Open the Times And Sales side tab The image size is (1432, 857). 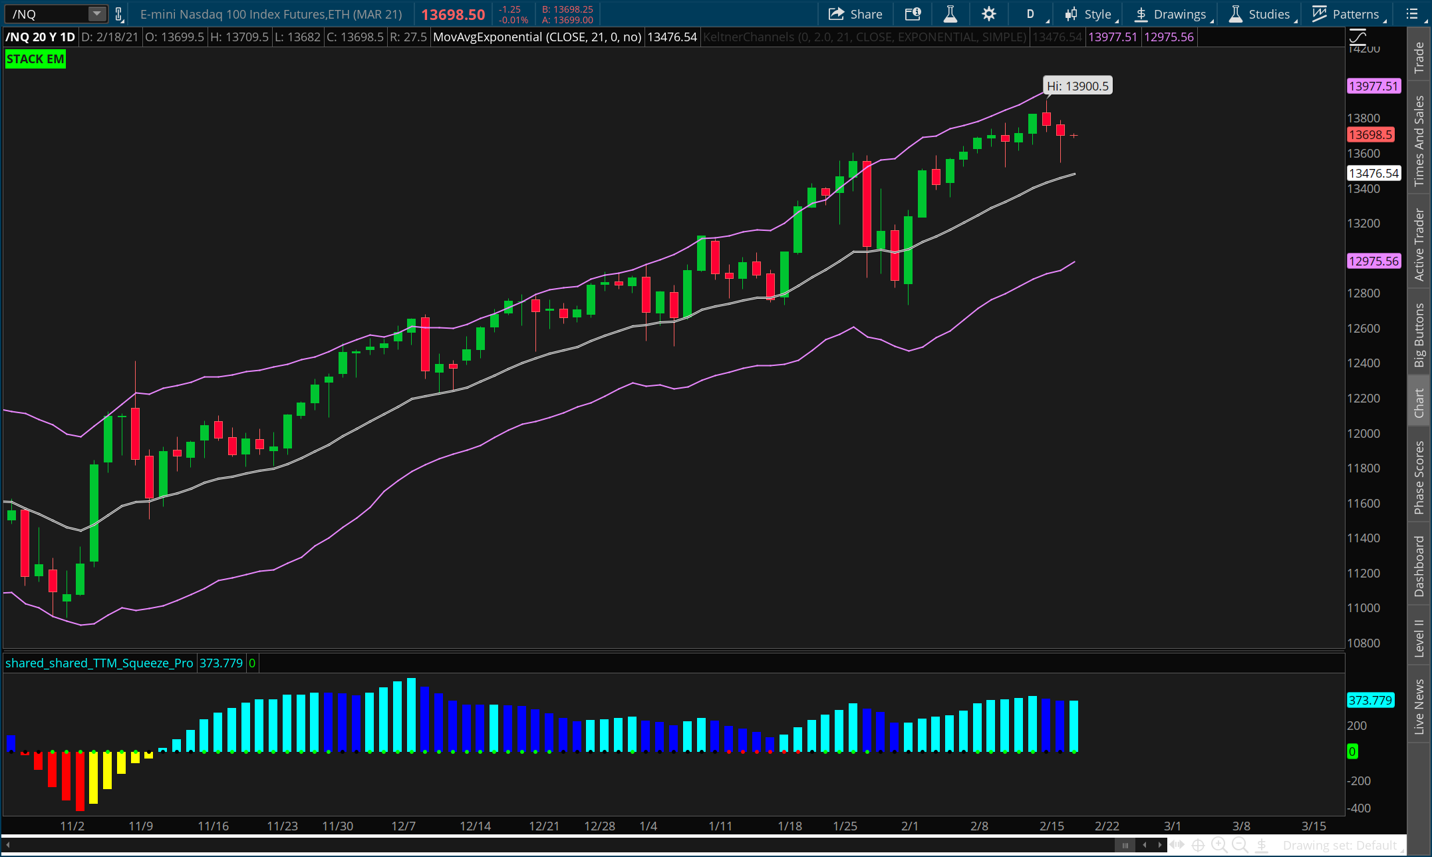(1419, 140)
